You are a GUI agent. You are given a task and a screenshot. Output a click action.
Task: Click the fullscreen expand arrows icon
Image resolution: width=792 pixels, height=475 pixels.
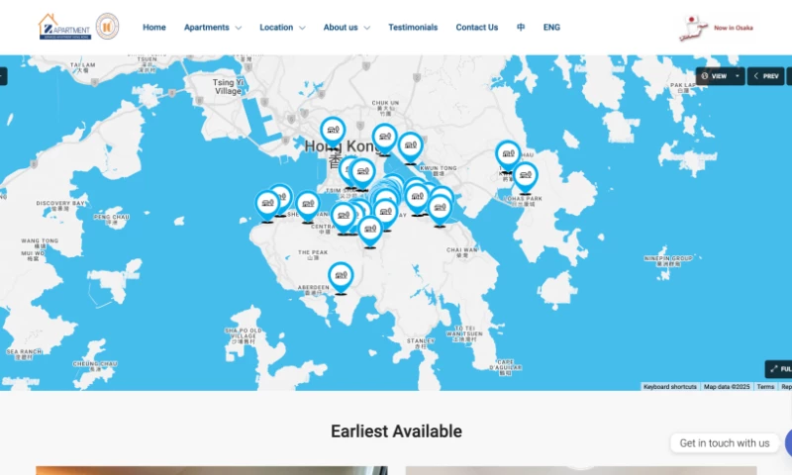(774, 369)
